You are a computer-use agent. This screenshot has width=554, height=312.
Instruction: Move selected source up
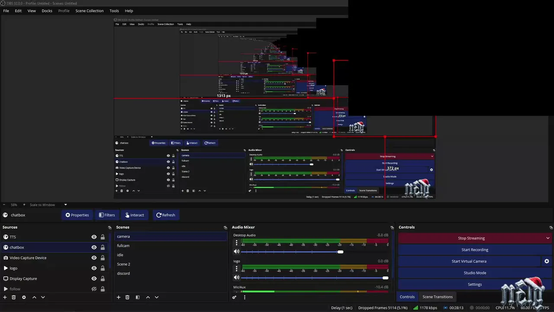34,297
